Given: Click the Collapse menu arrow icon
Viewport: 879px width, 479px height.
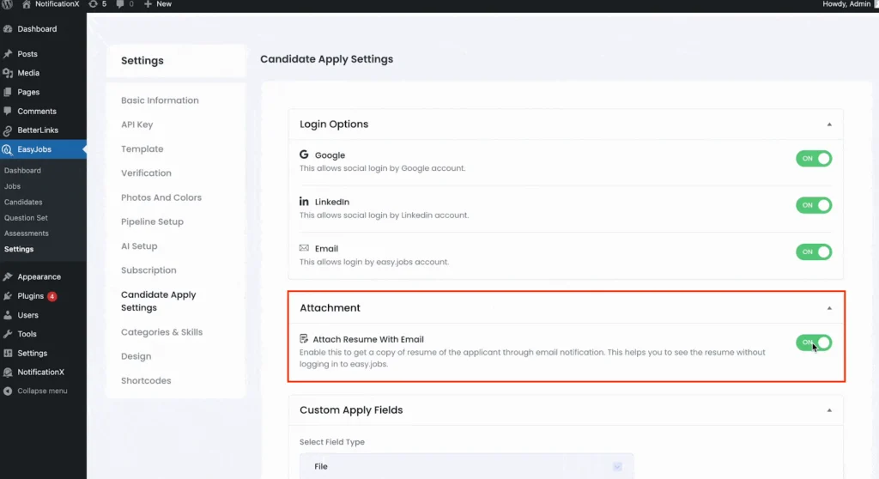Looking at the screenshot, I should coord(8,391).
